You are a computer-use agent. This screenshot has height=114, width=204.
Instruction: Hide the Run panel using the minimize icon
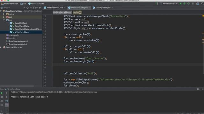point(202,89)
